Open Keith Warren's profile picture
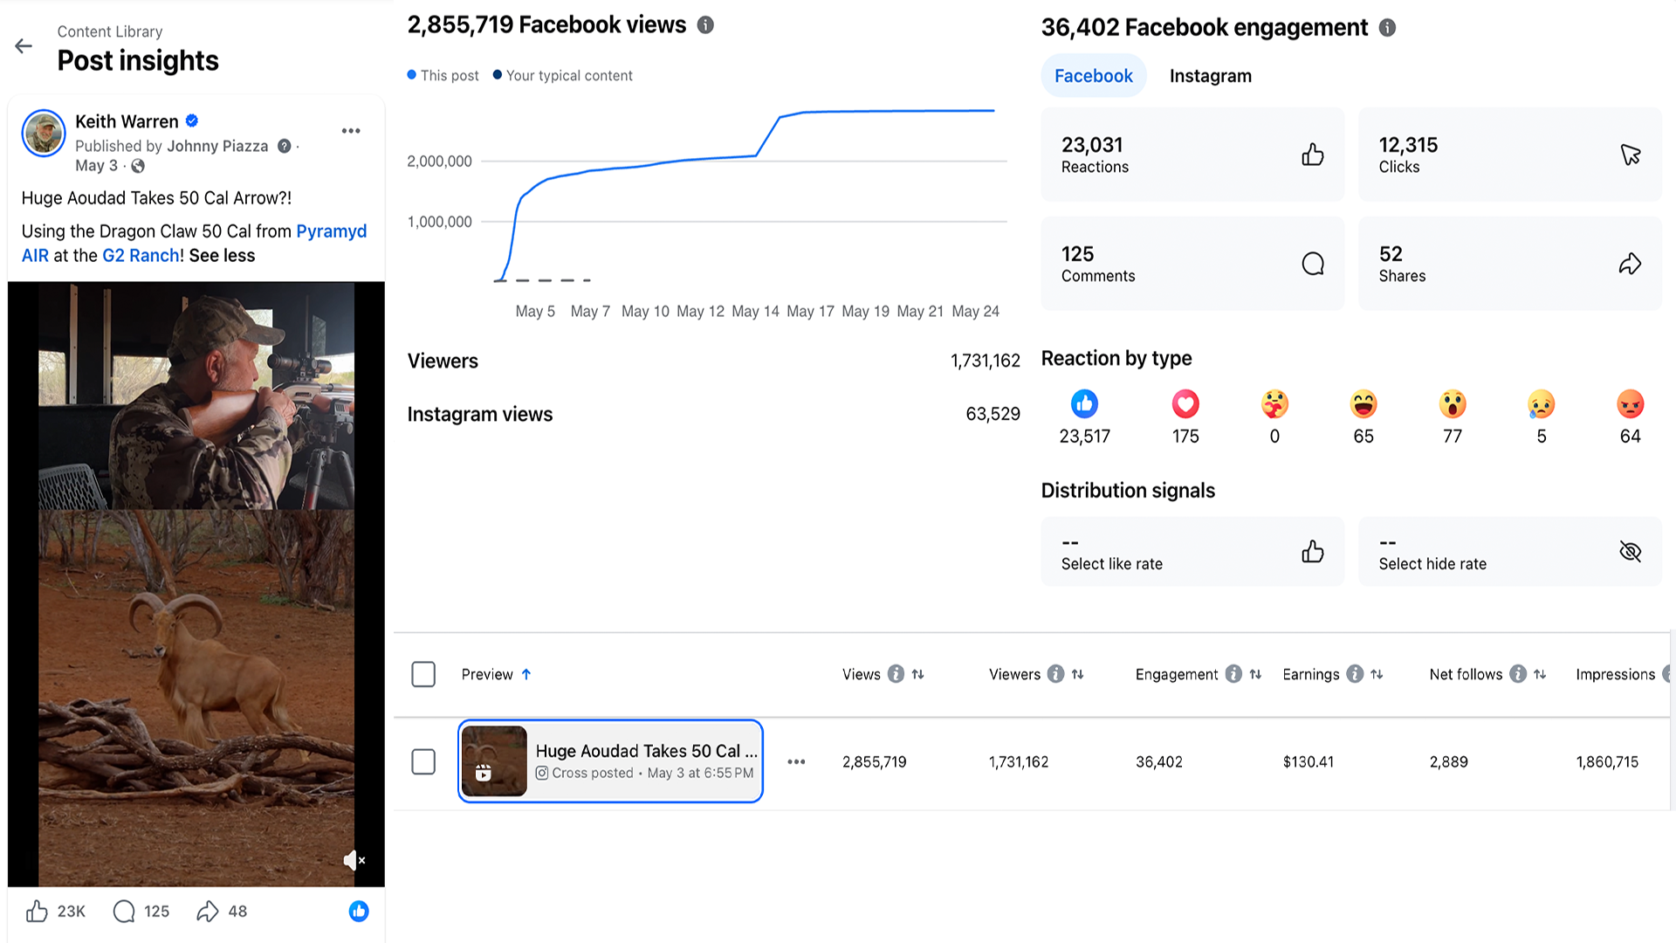1676x943 pixels. tap(44, 134)
